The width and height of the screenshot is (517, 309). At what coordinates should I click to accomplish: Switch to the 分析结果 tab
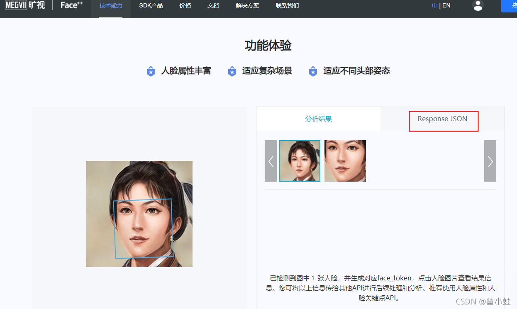pyautogui.click(x=318, y=119)
